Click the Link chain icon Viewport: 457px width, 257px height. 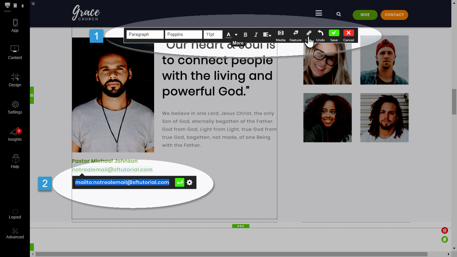309,33
